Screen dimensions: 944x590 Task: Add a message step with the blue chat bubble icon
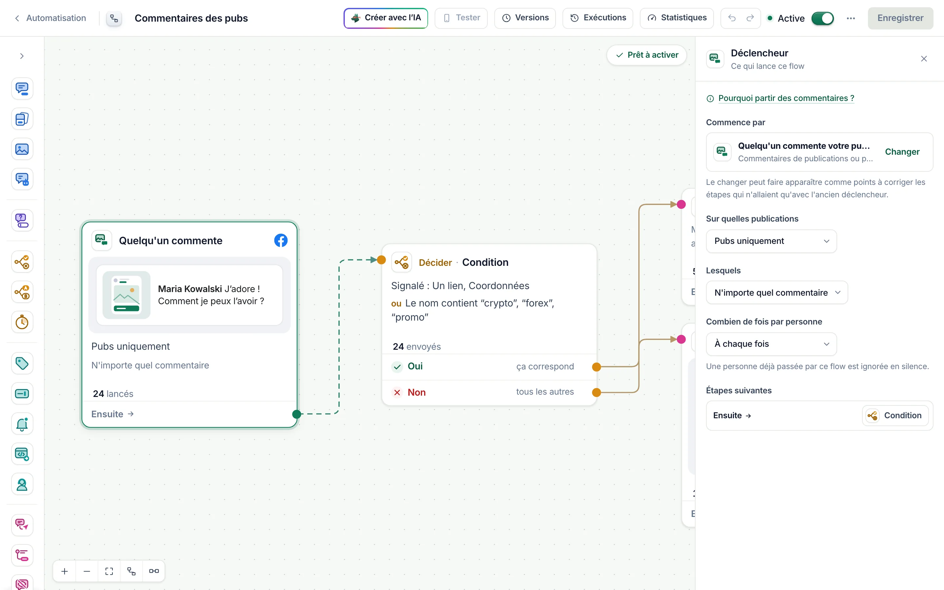(22, 88)
